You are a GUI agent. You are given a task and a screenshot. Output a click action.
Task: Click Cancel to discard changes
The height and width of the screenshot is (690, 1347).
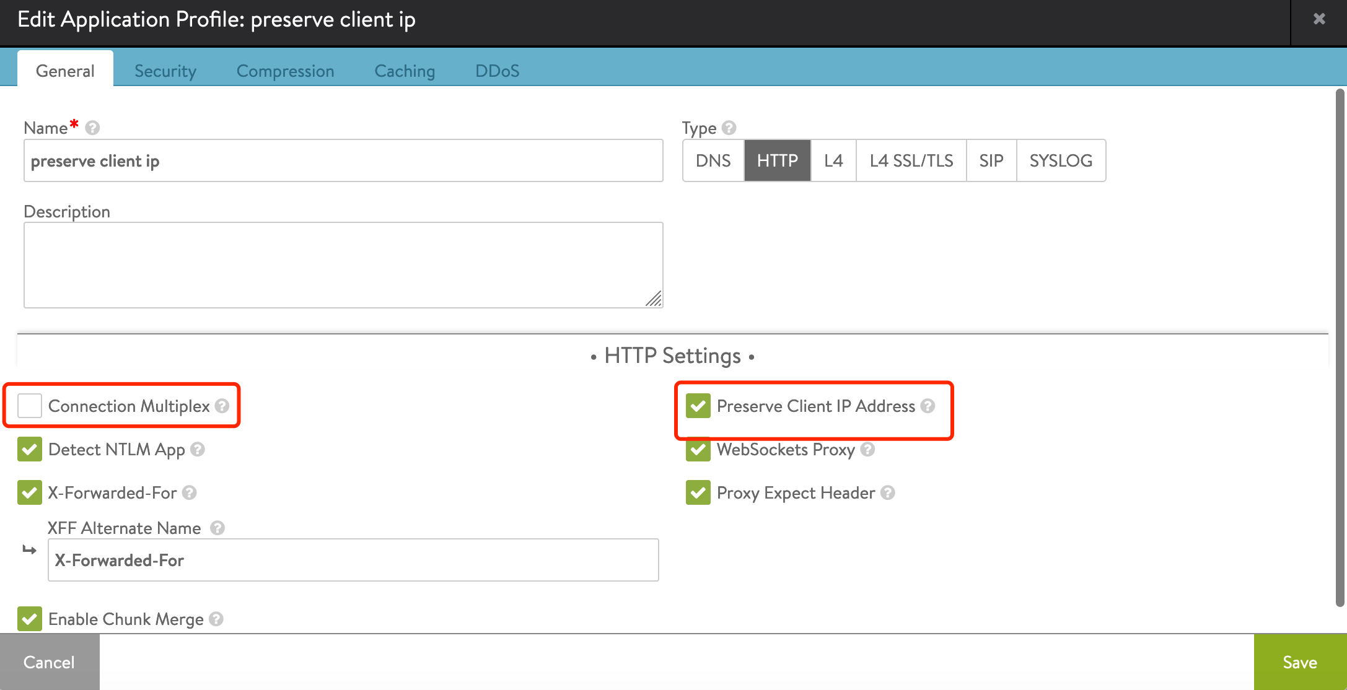50,662
